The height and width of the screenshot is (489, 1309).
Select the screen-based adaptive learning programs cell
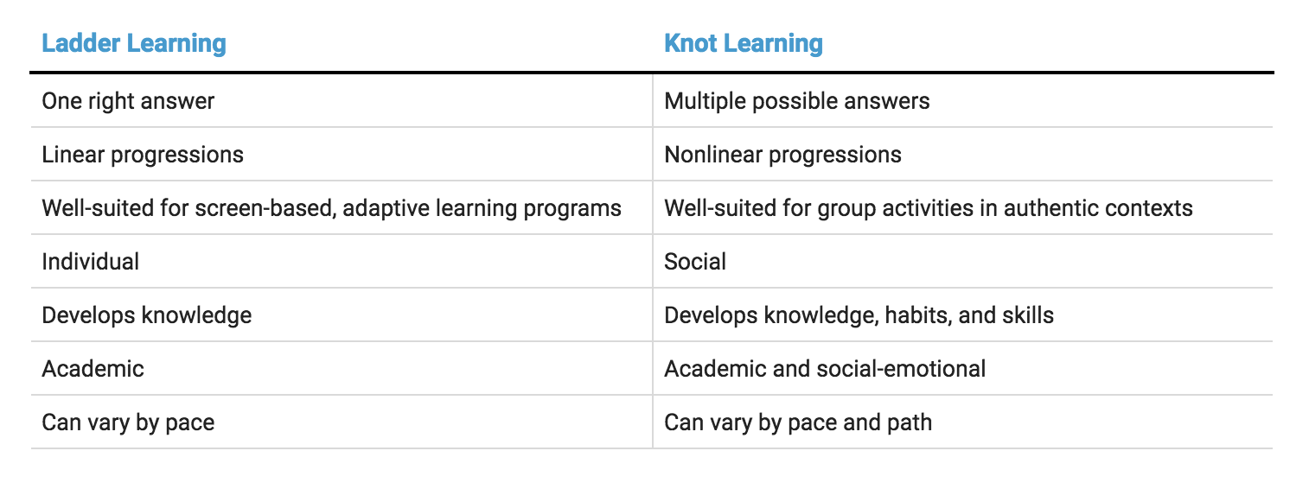pos(342,207)
